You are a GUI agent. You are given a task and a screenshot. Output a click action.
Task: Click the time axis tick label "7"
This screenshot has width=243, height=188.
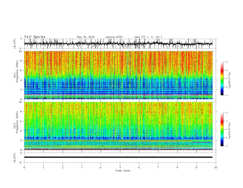(x=158, y=167)
